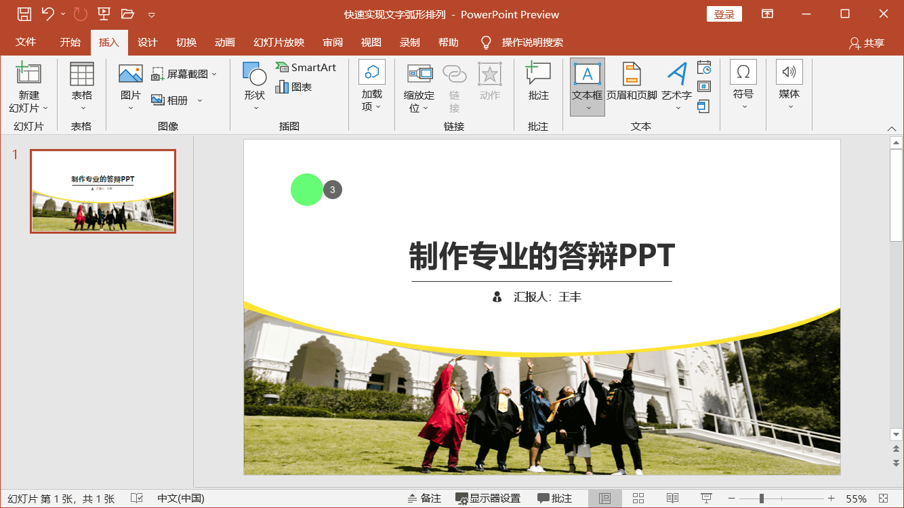Open the 文件 menu
Screen dimensions: 904x508
[x=26, y=42]
